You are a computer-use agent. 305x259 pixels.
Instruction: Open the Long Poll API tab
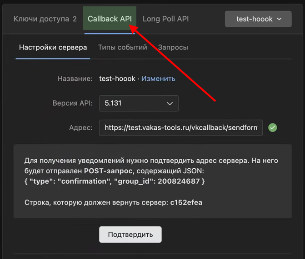pos(165,19)
